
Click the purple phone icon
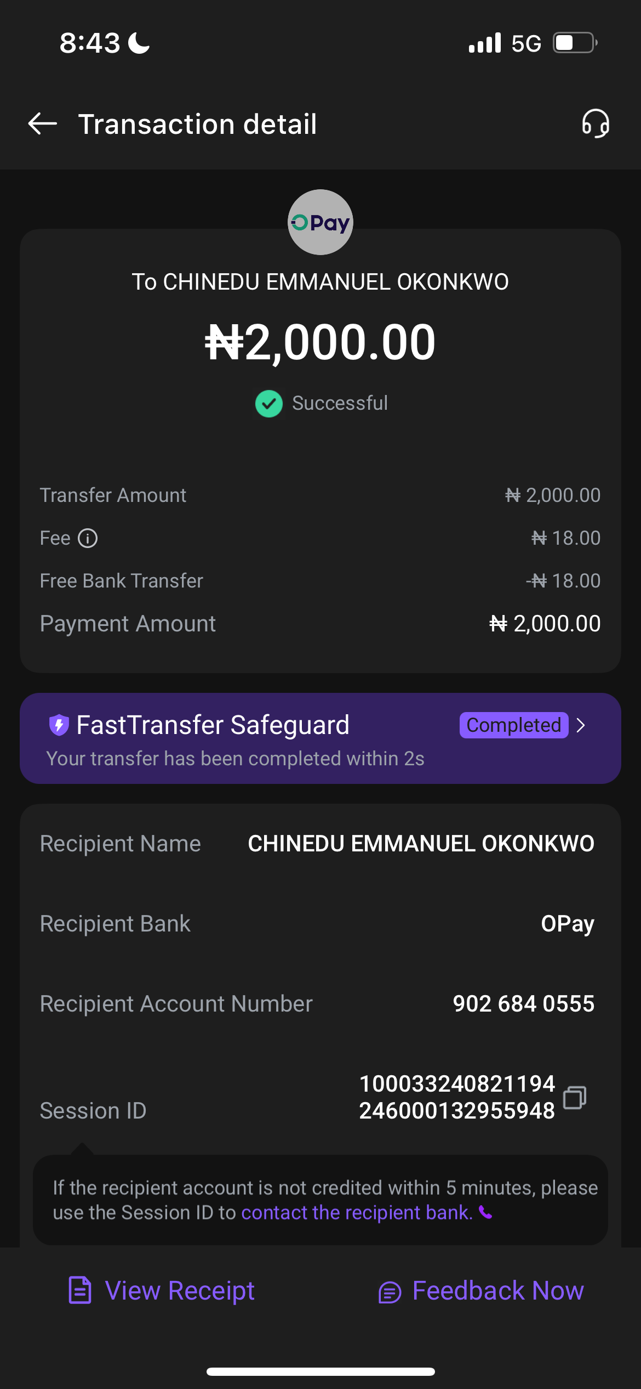485,1212
